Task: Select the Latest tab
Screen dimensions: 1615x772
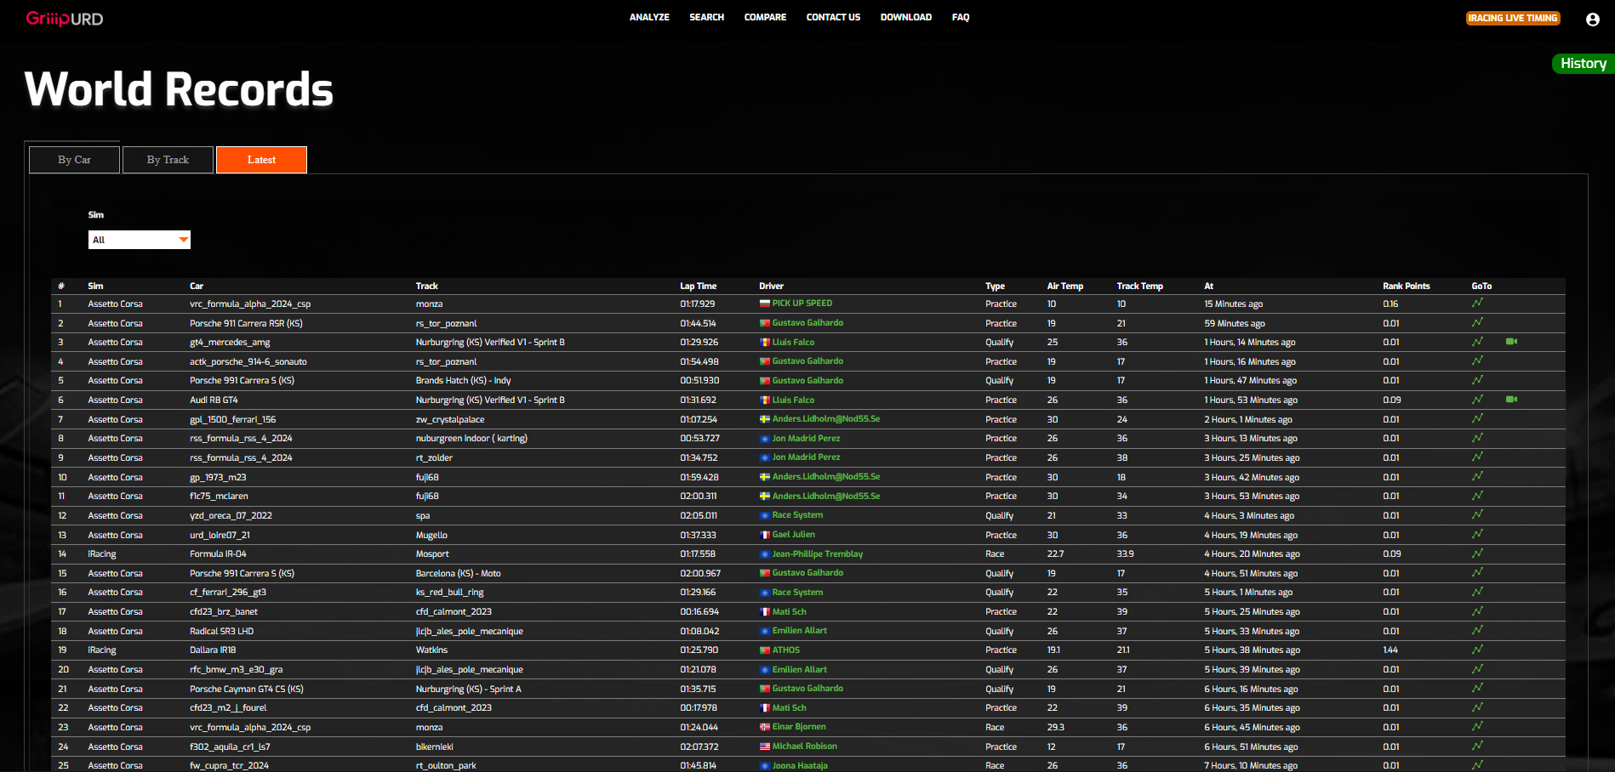Action: tap(261, 160)
